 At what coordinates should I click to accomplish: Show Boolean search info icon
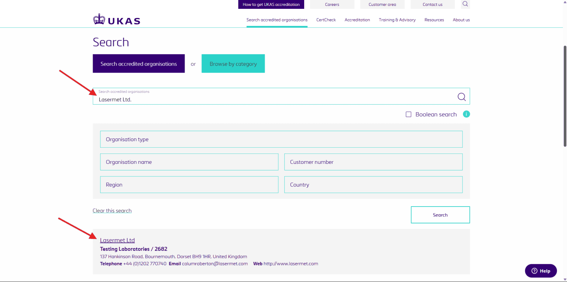(x=466, y=114)
